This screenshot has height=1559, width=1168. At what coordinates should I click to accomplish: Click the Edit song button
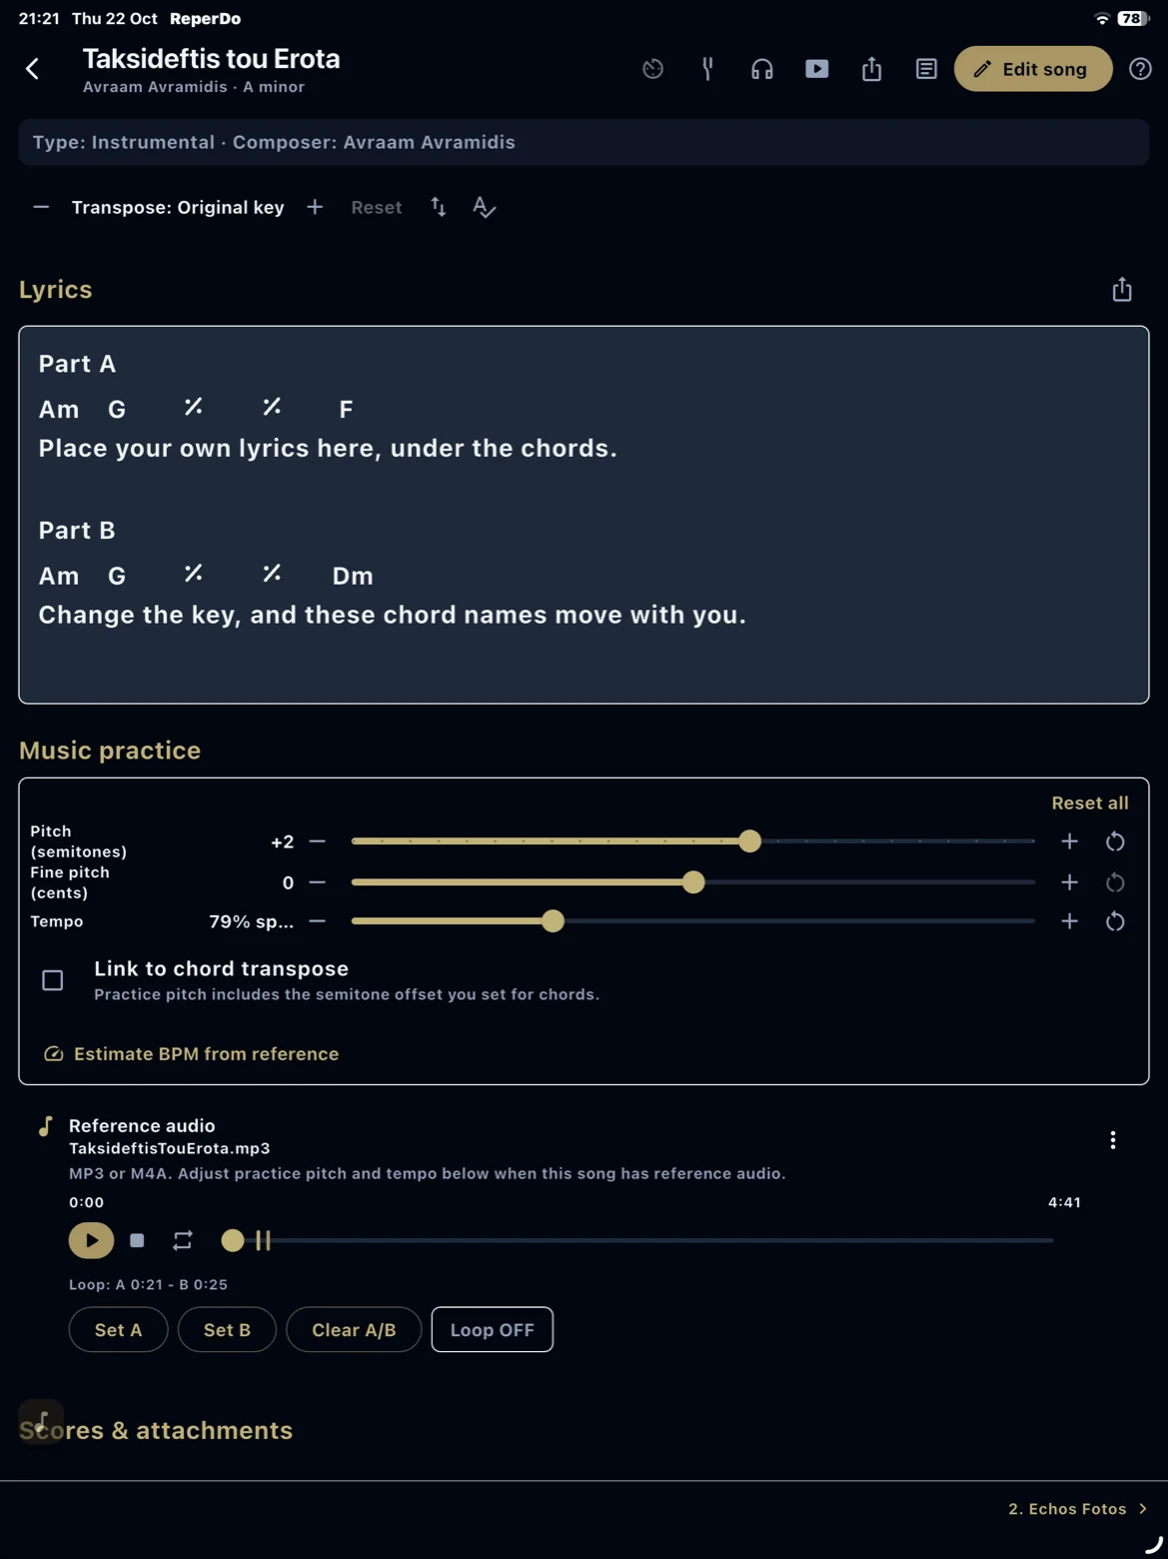pyautogui.click(x=1032, y=69)
